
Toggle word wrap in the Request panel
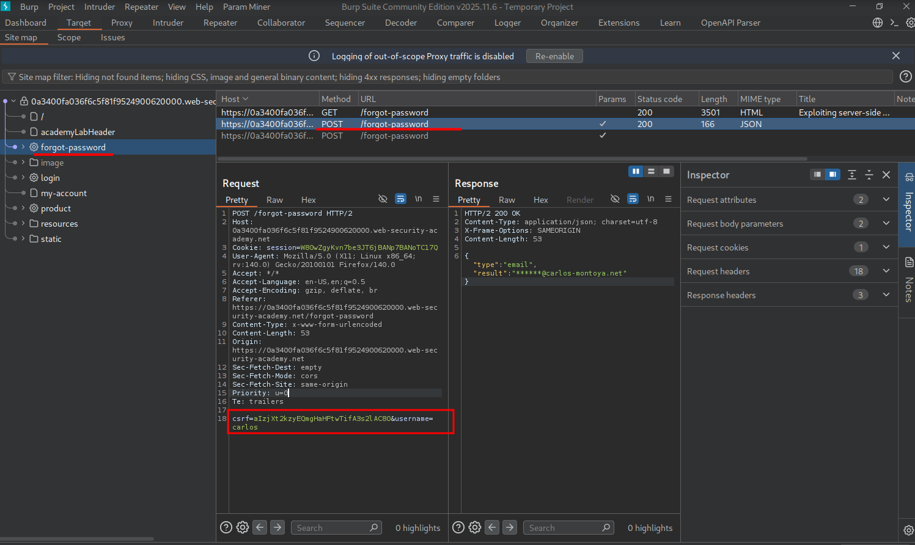[400, 199]
